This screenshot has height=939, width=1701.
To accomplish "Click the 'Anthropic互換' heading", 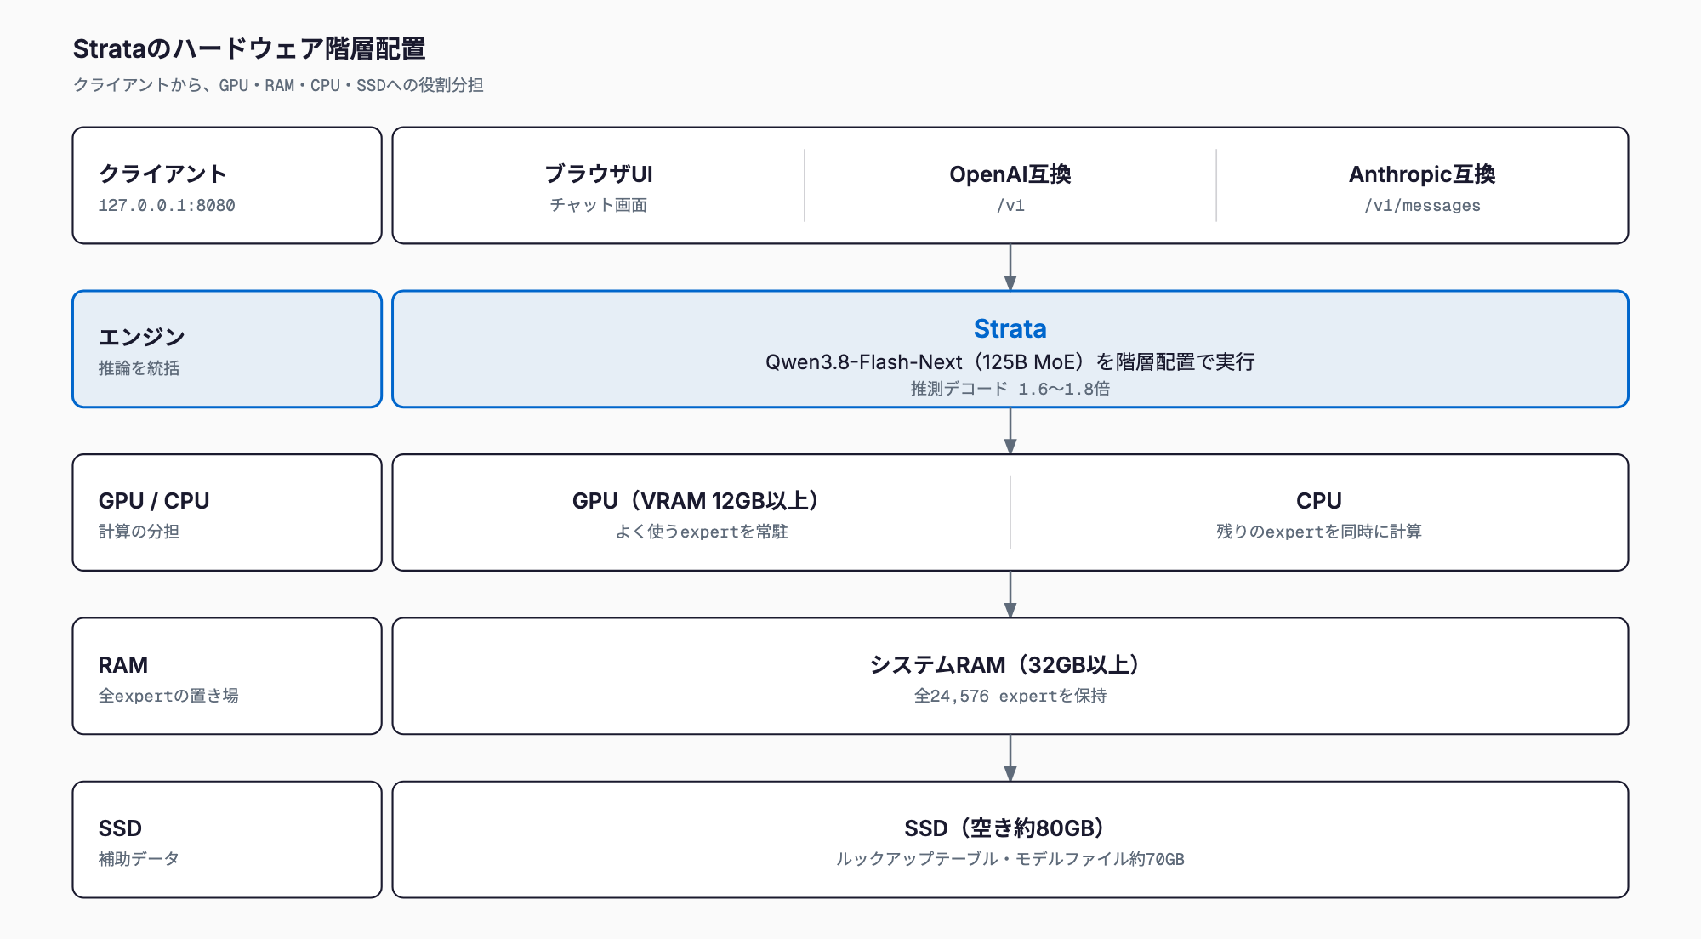I will click(x=1422, y=174).
